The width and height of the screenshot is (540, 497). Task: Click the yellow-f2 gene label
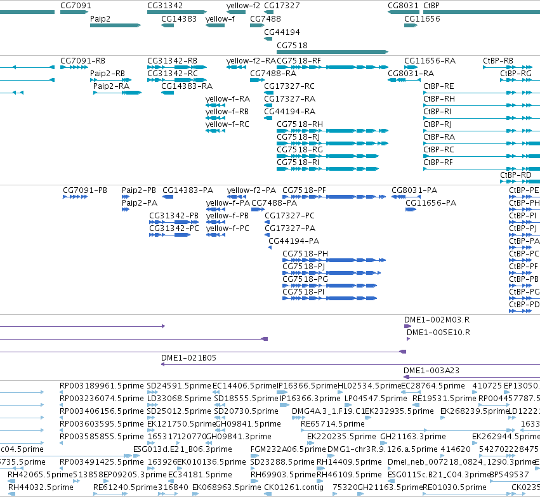tap(243, 6)
